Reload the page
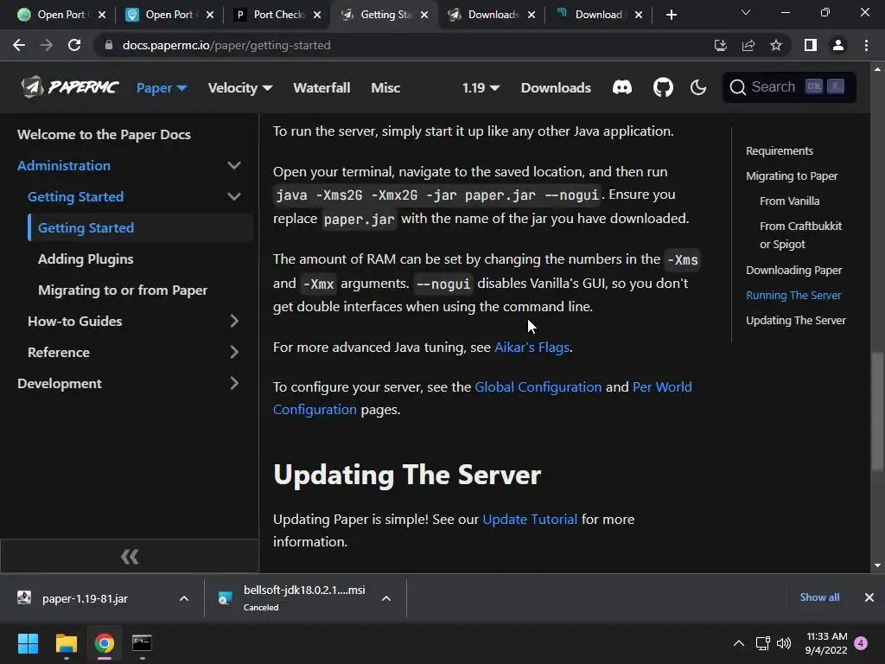This screenshot has height=664, width=885. 74,45
